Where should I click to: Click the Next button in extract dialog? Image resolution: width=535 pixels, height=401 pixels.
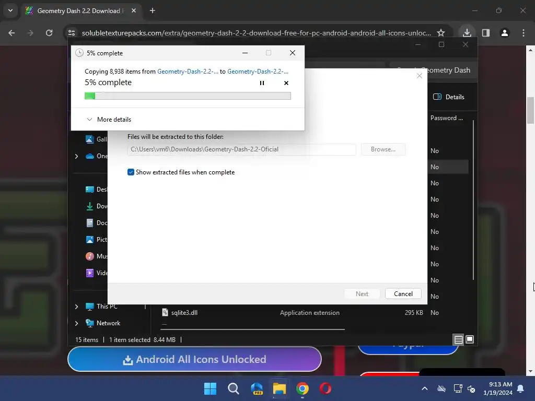coord(362,293)
